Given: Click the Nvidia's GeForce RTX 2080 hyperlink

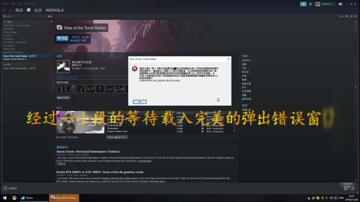Looking at the screenshot, I should [x=116, y=178].
